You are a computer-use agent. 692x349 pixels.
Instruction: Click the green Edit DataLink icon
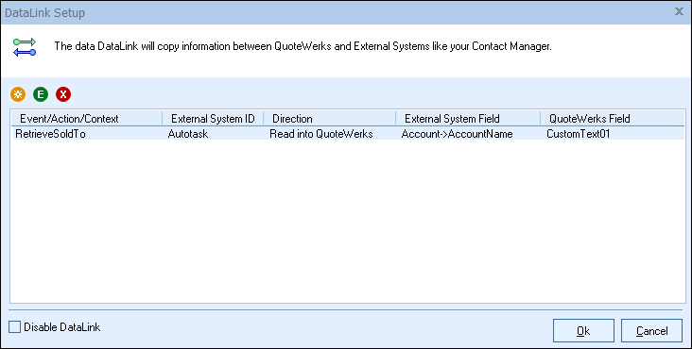41,94
